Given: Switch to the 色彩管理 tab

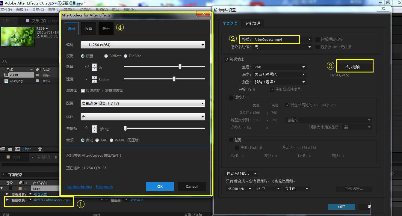Looking at the screenshot, I should tap(253, 23).
